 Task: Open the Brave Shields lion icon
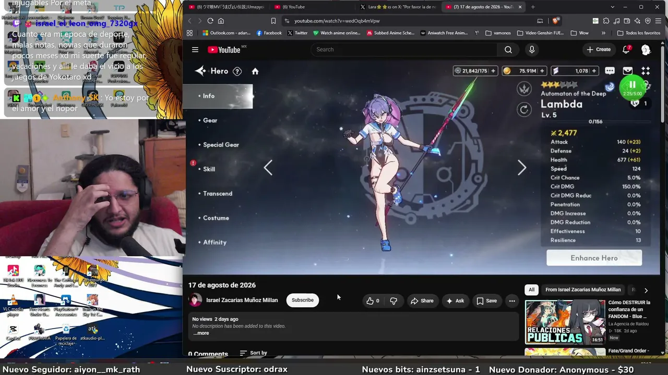pyautogui.click(x=556, y=21)
